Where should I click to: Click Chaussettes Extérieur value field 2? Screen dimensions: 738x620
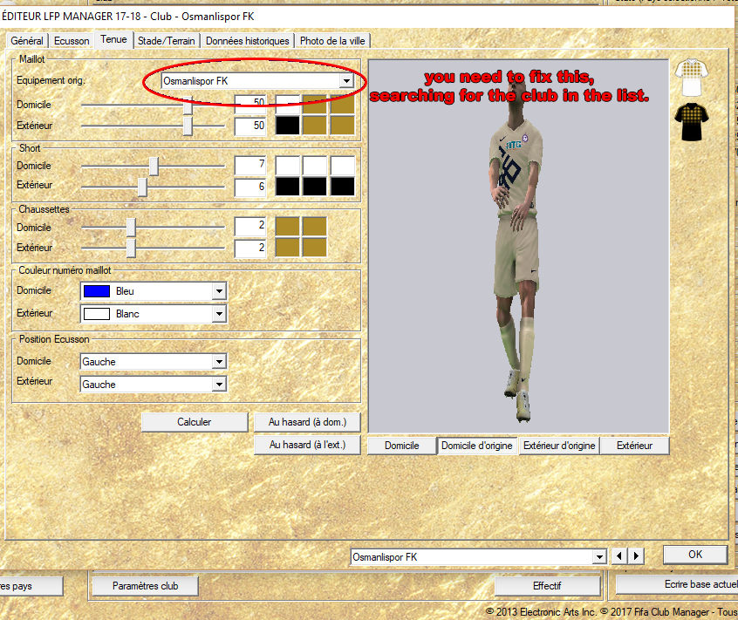coord(250,249)
